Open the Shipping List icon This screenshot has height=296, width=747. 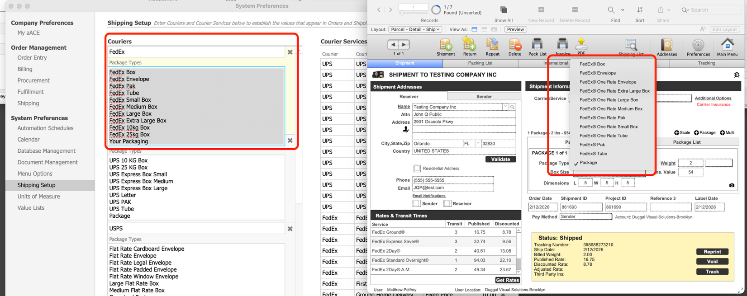point(631,45)
